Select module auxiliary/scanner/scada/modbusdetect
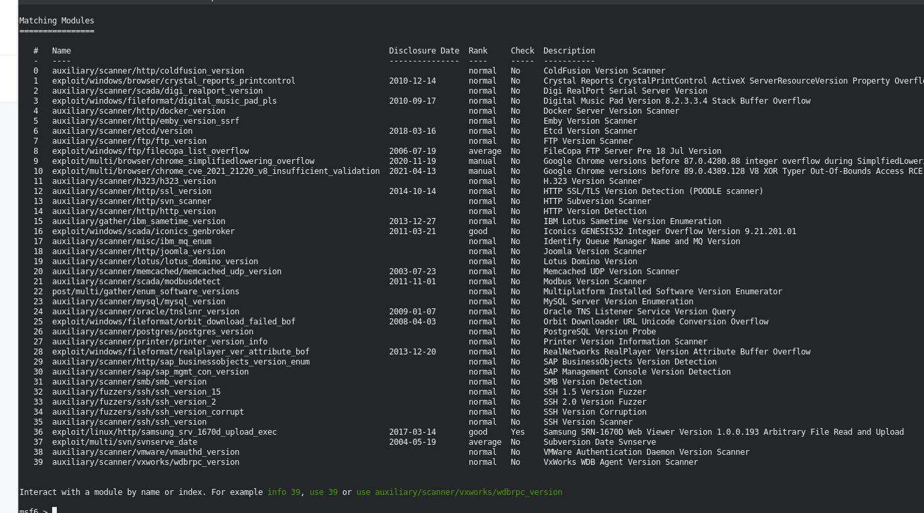 pyautogui.click(x=136, y=282)
